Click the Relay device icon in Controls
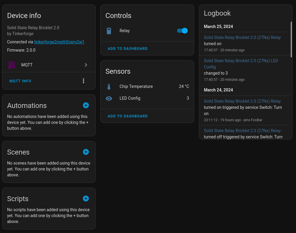 (x=109, y=31)
